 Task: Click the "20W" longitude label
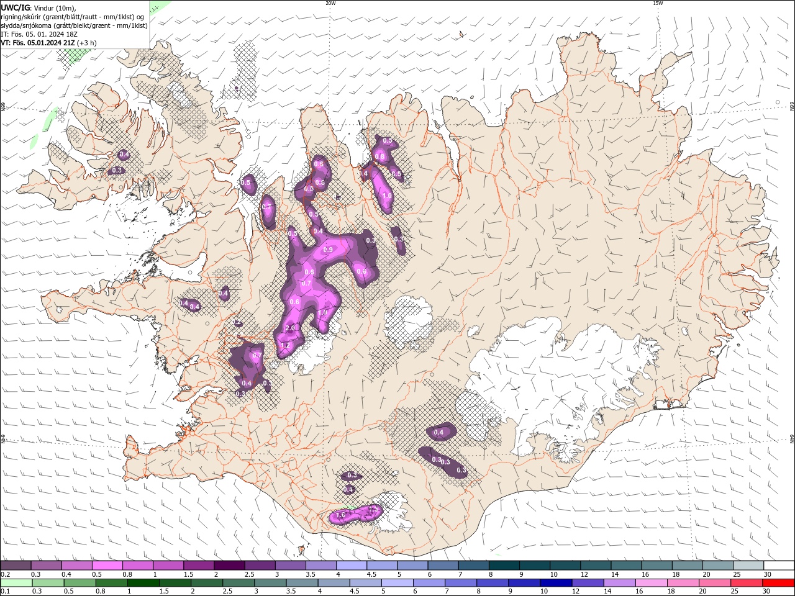[x=330, y=3]
